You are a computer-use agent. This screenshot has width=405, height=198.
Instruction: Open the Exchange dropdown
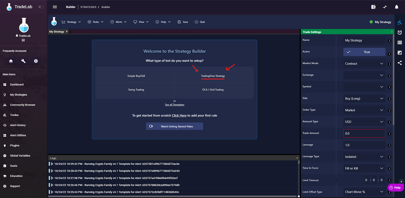tap(364, 75)
